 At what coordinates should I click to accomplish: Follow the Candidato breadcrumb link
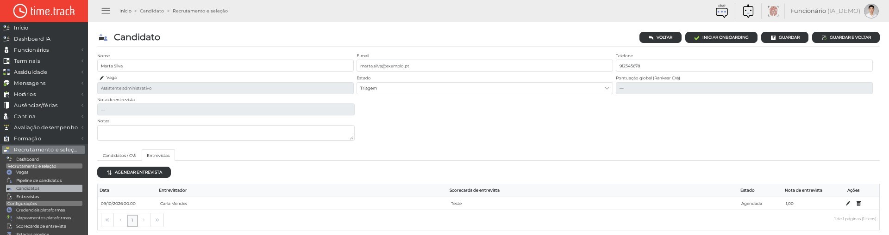[x=152, y=11]
